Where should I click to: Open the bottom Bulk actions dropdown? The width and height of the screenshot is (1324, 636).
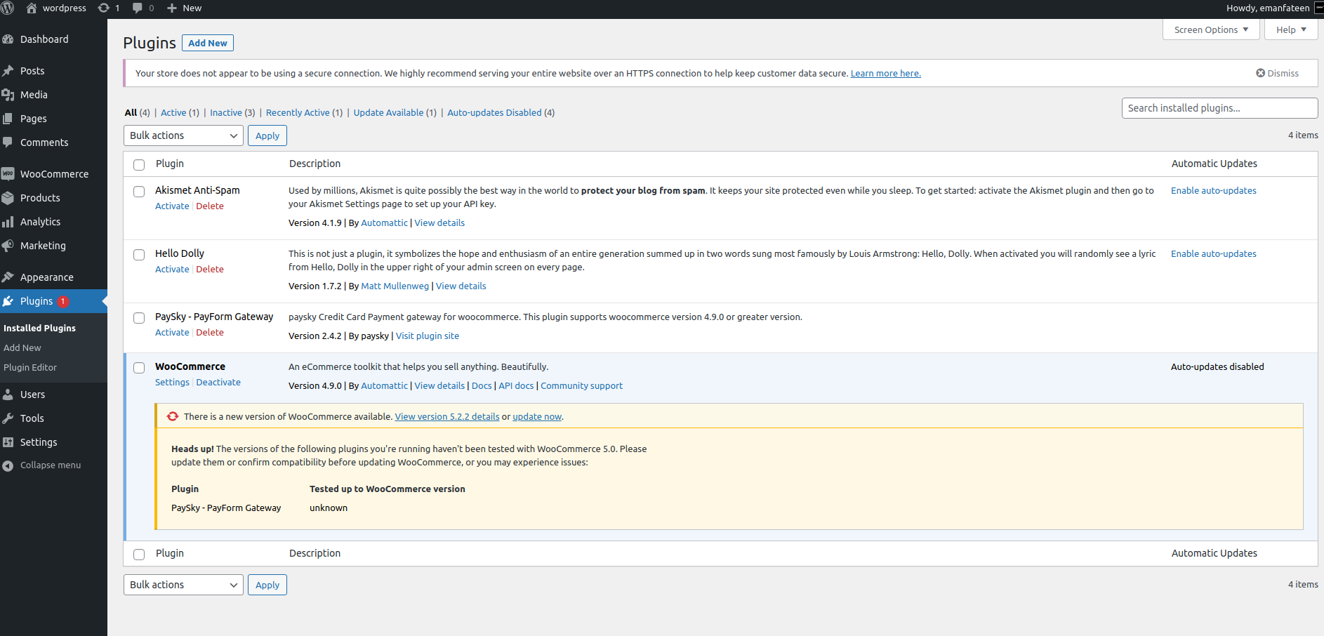183,585
